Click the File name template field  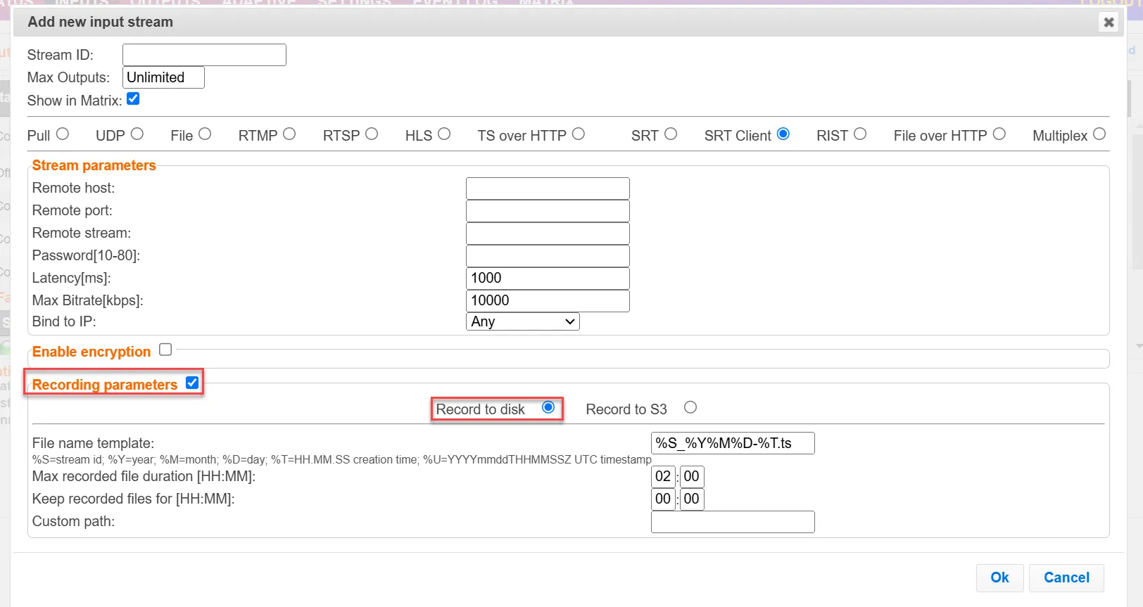click(x=733, y=443)
